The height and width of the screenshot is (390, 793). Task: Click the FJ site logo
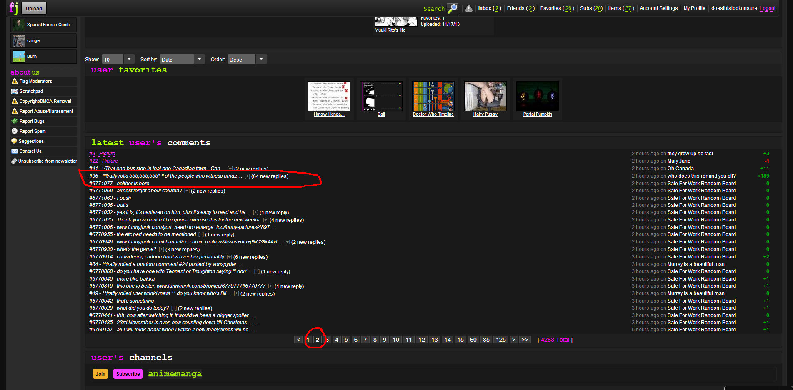[13, 8]
